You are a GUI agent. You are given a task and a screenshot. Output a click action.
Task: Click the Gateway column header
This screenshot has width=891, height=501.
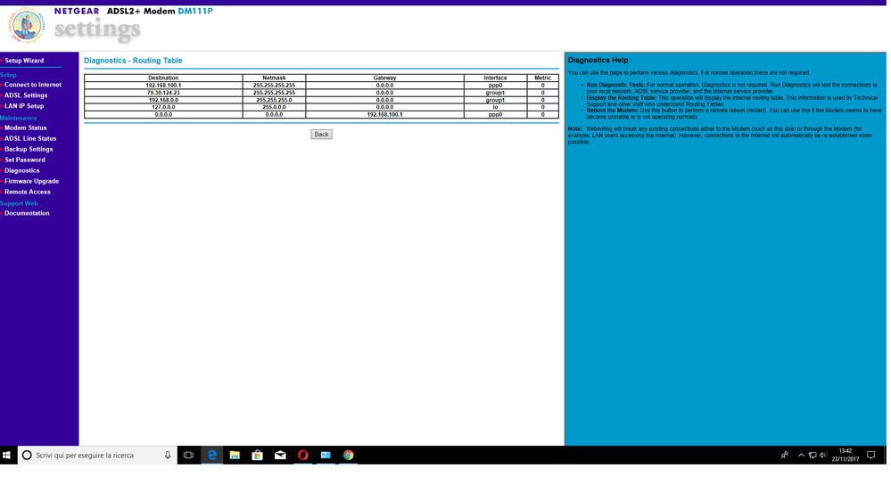384,78
